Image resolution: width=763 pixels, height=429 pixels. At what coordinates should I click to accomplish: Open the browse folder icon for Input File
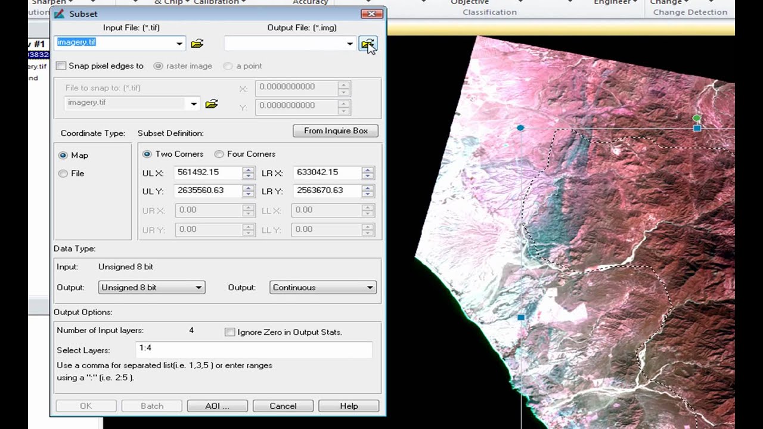(x=197, y=43)
